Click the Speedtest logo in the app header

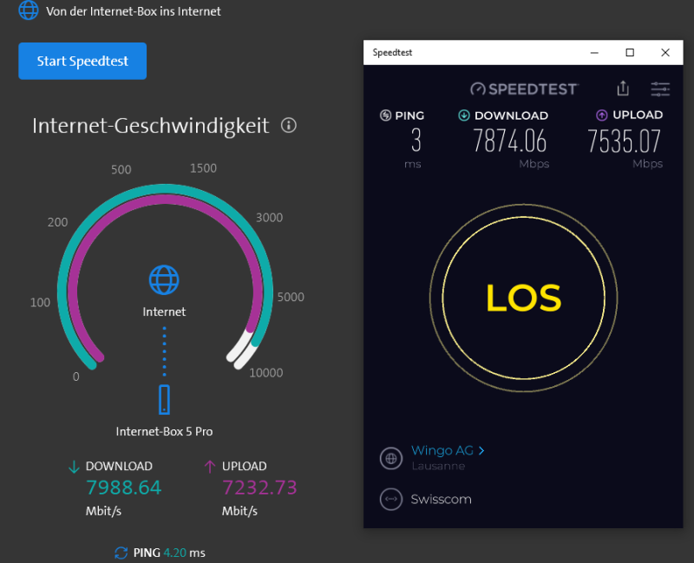(x=524, y=88)
